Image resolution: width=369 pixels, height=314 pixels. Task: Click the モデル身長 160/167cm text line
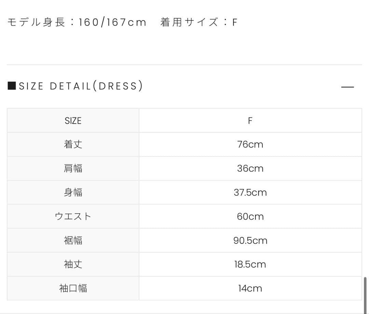point(77,23)
